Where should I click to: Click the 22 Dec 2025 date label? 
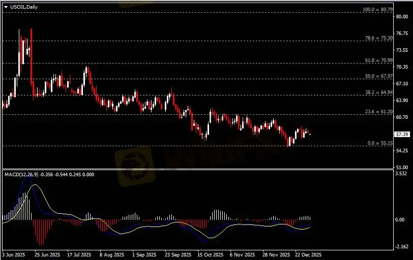click(308, 255)
